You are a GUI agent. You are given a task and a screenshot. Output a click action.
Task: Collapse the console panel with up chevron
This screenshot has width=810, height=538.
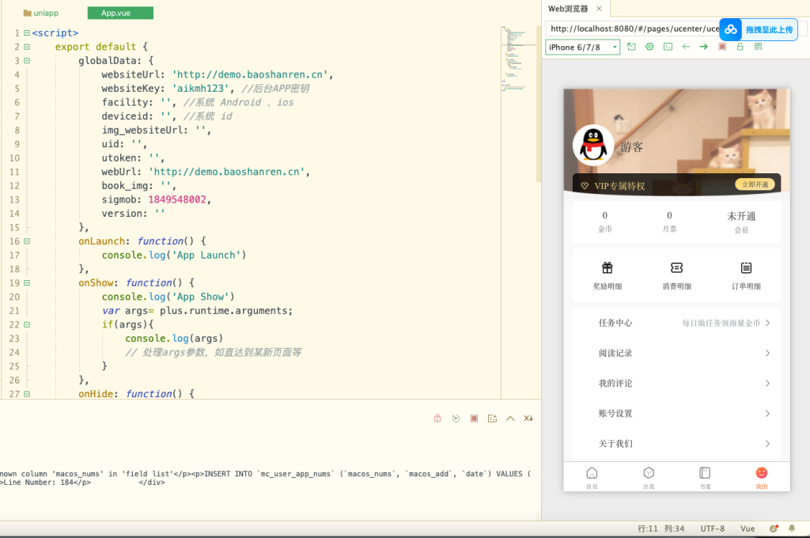[510, 419]
